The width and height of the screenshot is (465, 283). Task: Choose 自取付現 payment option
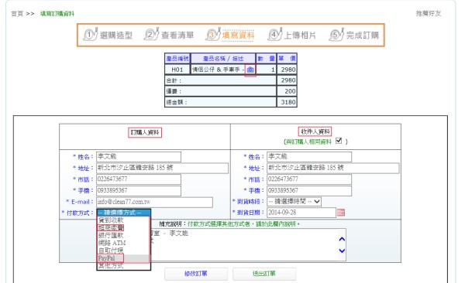(111, 251)
